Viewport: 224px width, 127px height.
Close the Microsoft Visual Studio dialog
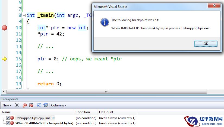[214, 5]
